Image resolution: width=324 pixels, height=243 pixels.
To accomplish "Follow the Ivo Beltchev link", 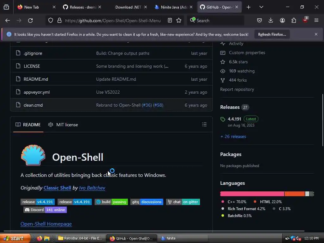I will coord(92,188).
